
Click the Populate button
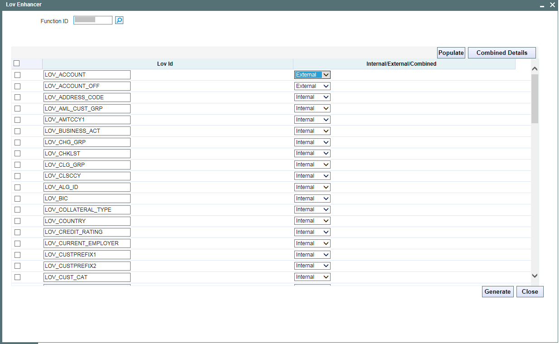451,53
